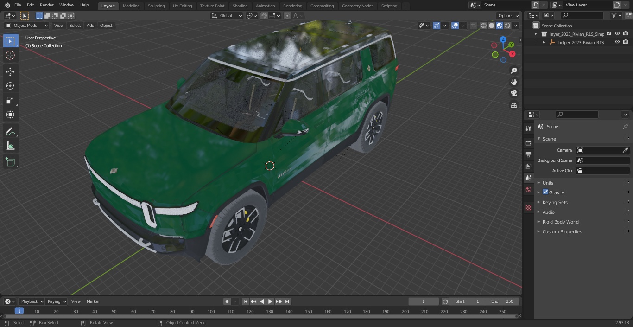The width and height of the screenshot is (633, 327).
Task: Click the current frame 1 marker in the timeline
Action: (x=19, y=311)
